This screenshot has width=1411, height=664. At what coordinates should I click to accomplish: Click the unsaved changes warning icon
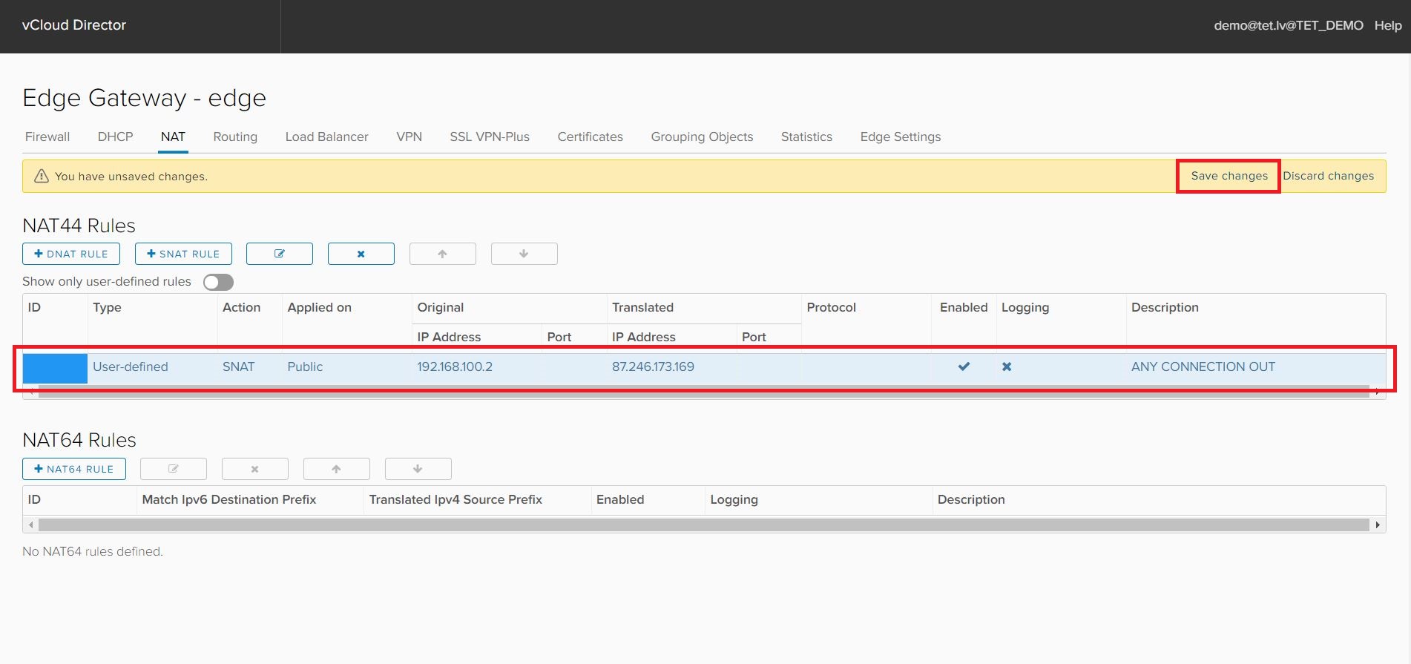coord(42,176)
